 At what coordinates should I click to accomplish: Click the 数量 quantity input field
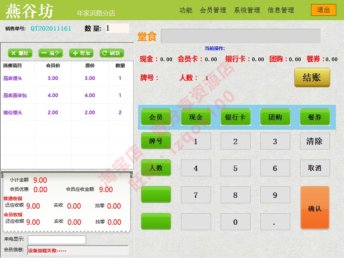(117, 28)
